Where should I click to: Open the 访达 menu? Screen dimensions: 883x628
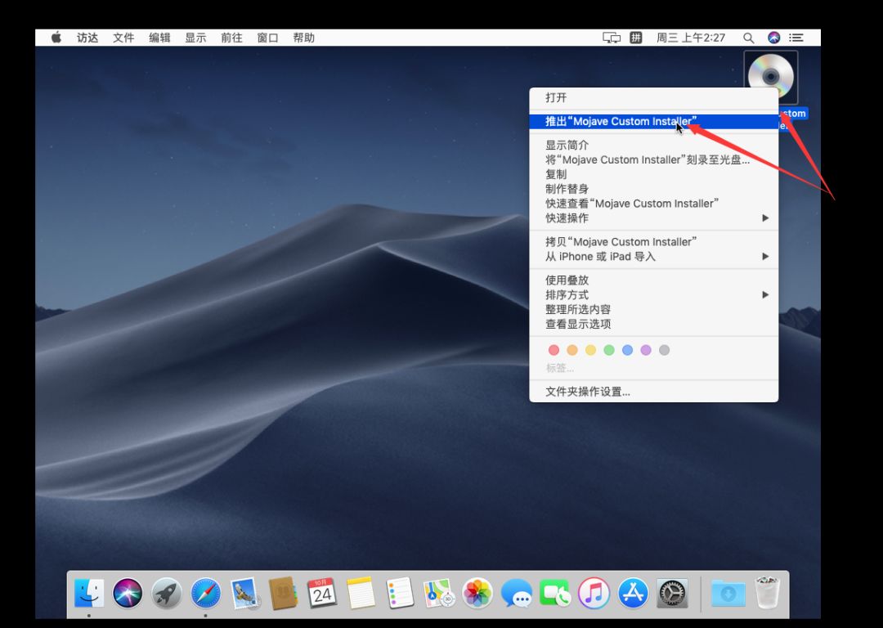(87, 38)
